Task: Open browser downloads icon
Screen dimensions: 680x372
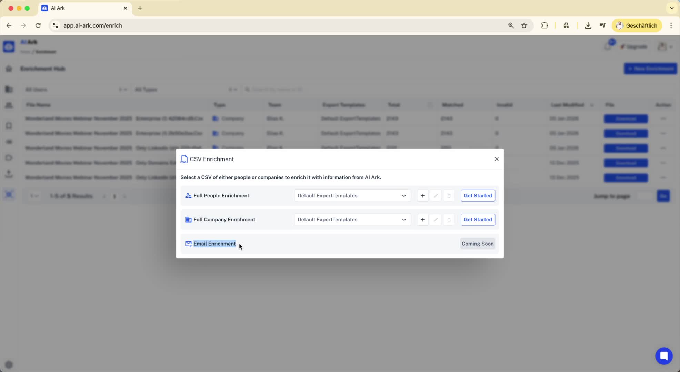Action: [x=588, y=25]
